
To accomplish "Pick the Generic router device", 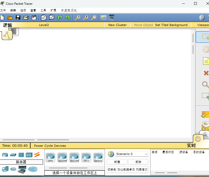I will [98, 158].
